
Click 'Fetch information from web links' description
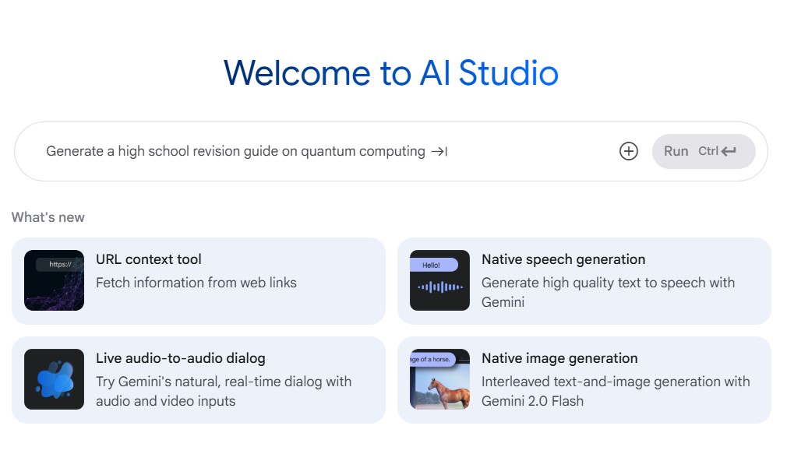click(x=196, y=283)
